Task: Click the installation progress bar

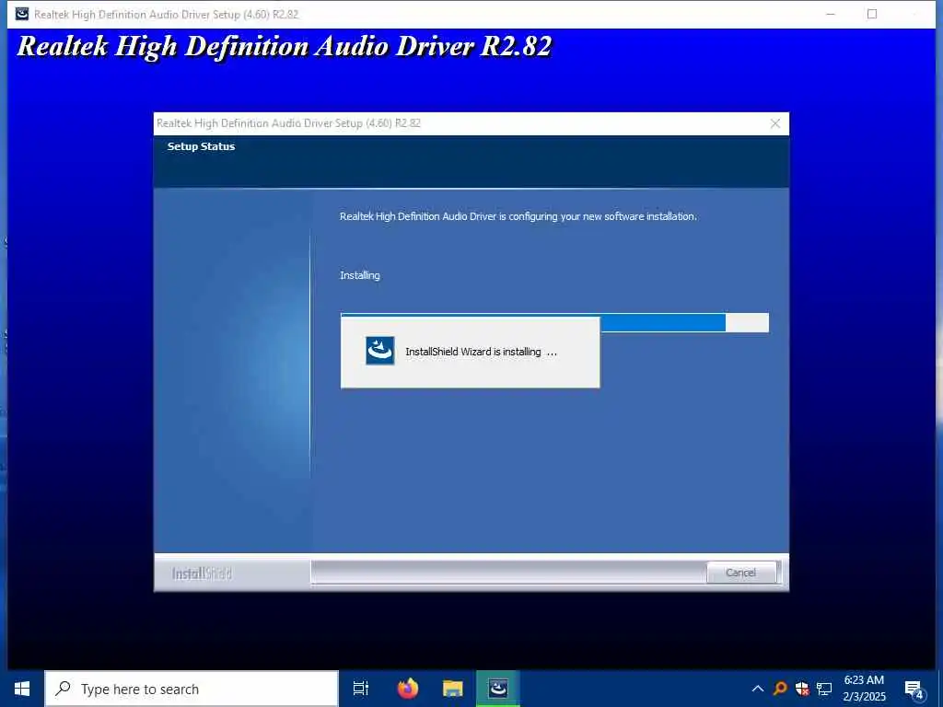Action: click(554, 322)
